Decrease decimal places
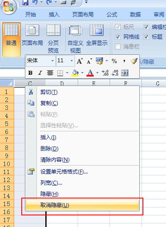 coord(115,73)
